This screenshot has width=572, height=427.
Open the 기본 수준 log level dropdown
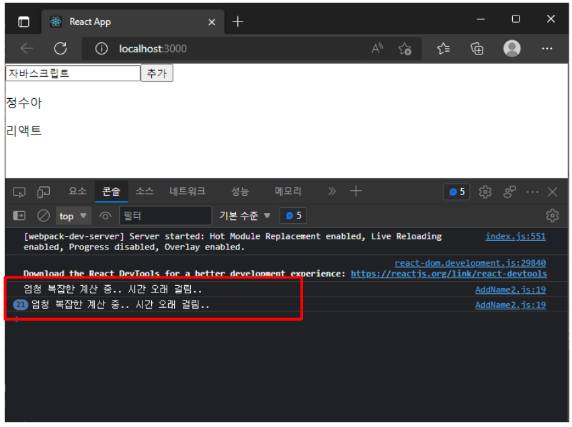(245, 216)
